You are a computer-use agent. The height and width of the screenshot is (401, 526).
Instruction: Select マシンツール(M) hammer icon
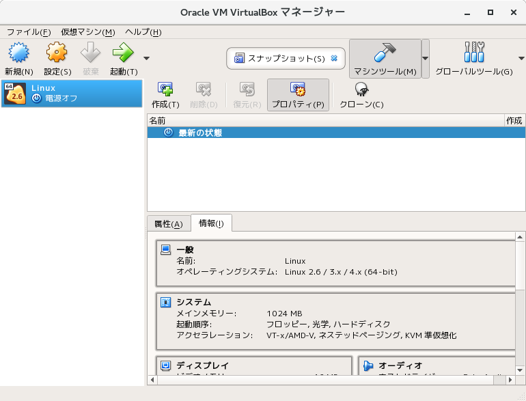[x=385, y=53]
